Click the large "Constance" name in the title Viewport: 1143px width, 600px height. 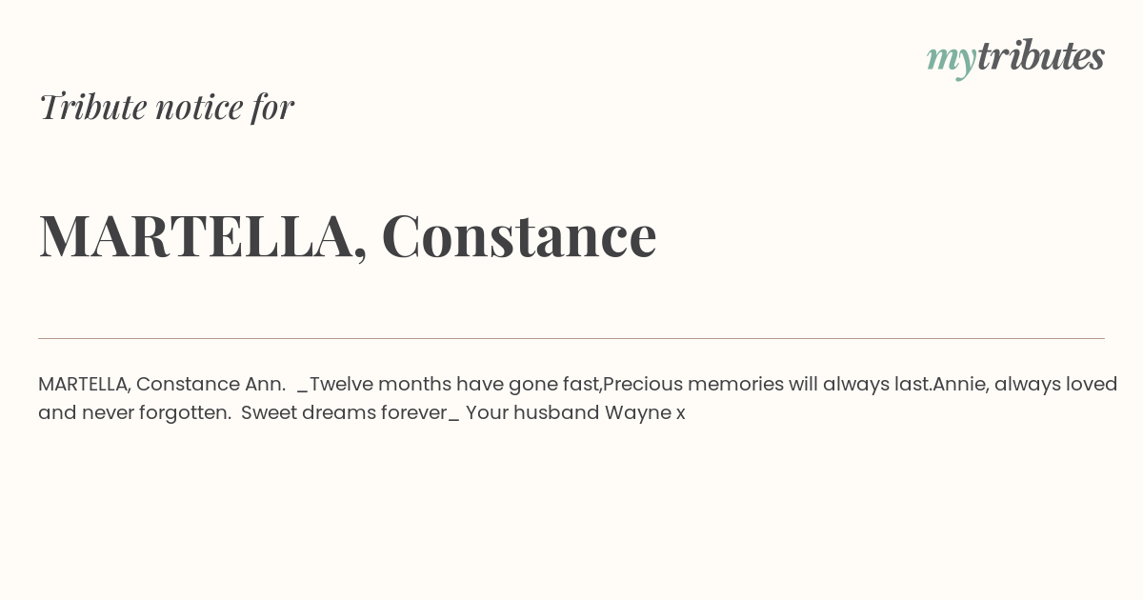(x=519, y=235)
